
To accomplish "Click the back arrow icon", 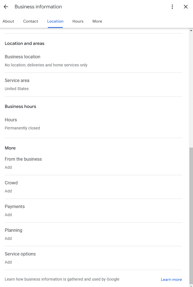I will point(6,7).
